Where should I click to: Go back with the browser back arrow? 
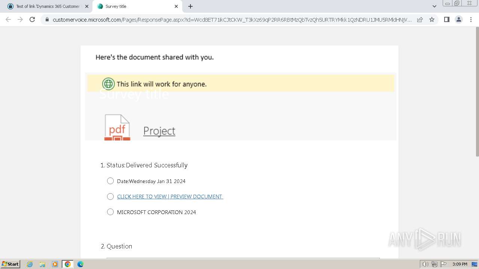pos(8,19)
